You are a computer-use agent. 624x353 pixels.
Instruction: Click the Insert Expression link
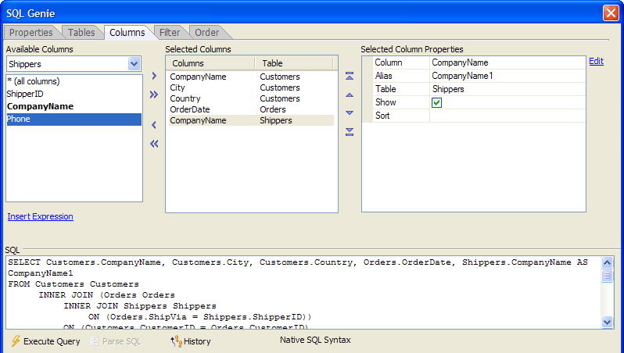pyautogui.click(x=40, y=216)
